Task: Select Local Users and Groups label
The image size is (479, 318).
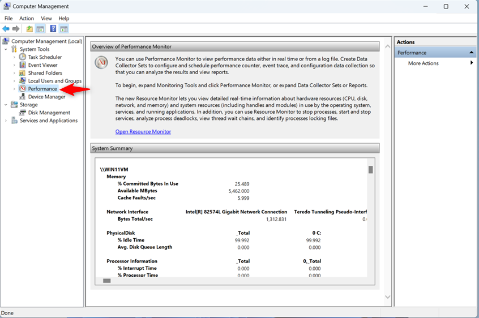Action: click(55, 81)
